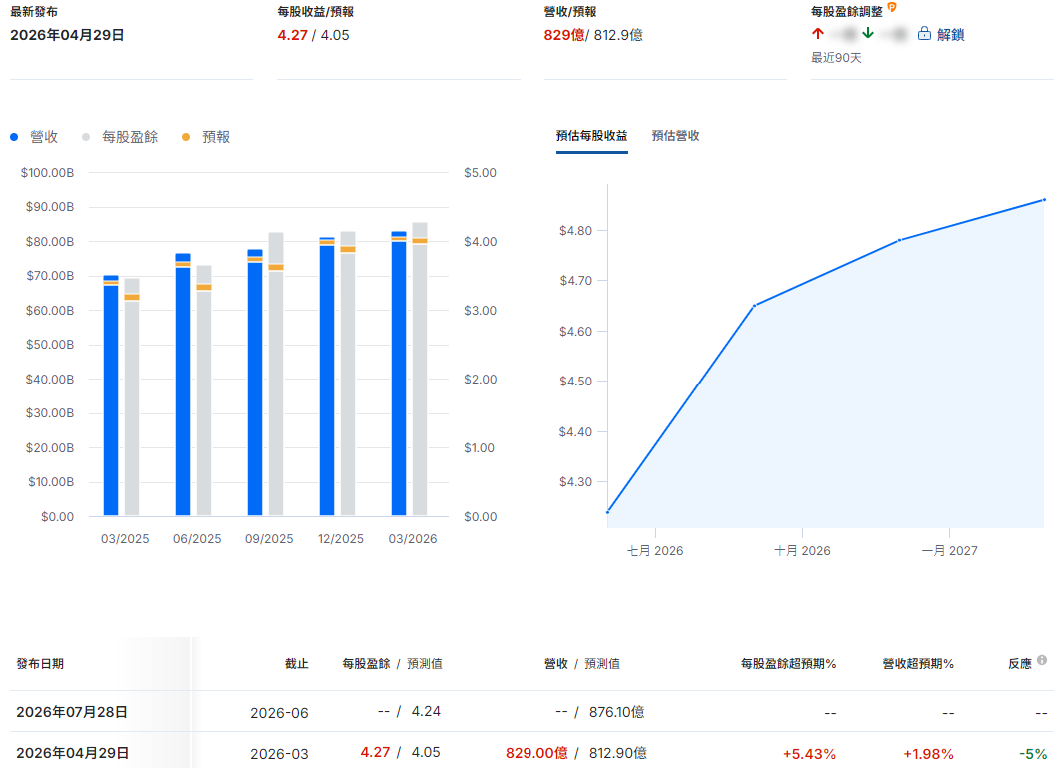Click the 最近90天 label
Viewport: 1058px width, 768px height.
[x=836, y=58]
